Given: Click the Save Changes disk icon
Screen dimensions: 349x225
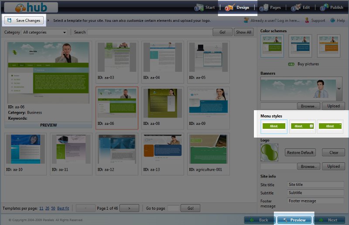Looking at the screenshot, I should click(x=10, y=20).
